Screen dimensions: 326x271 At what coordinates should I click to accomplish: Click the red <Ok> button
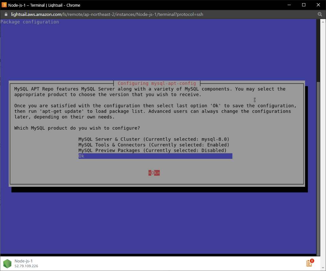tap(154, 173)
